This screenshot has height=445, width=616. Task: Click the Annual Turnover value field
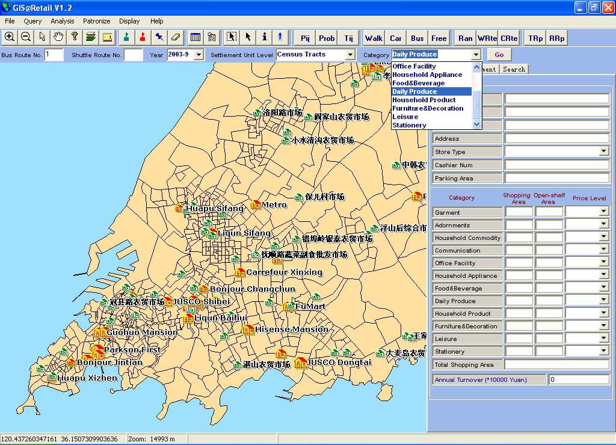[x=579, y=379]
